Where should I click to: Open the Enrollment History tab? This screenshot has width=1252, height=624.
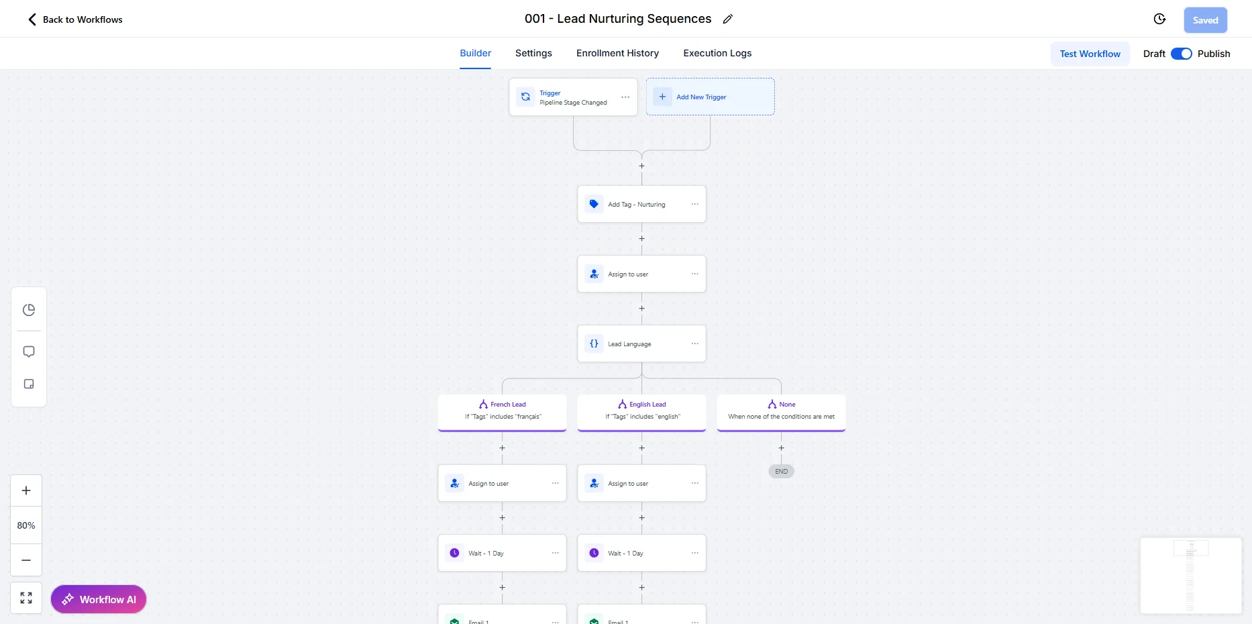click(x=617, y=53)
